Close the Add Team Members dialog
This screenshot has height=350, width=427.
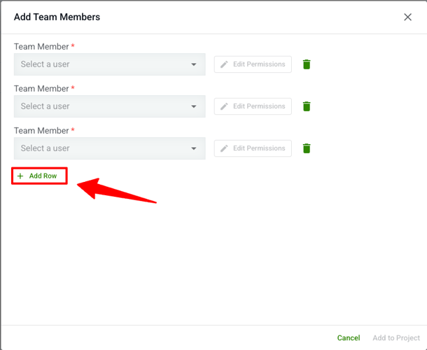407,17
